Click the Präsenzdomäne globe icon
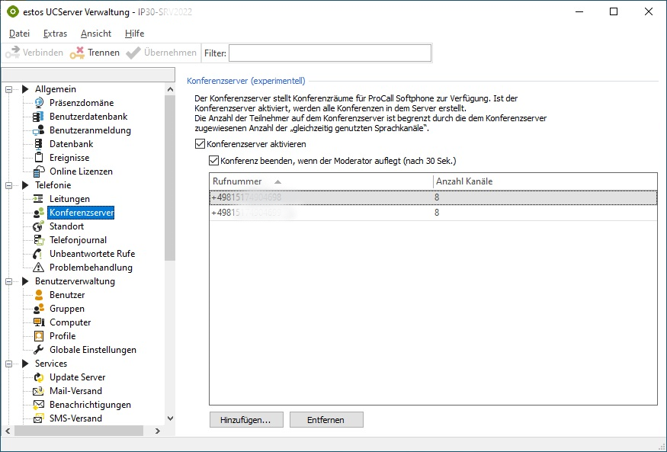The height and width of the screenshot is (452, 667). coord(39,103)
